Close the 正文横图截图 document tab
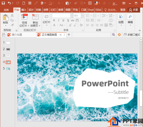143x127 pixels. click(60, 35)
